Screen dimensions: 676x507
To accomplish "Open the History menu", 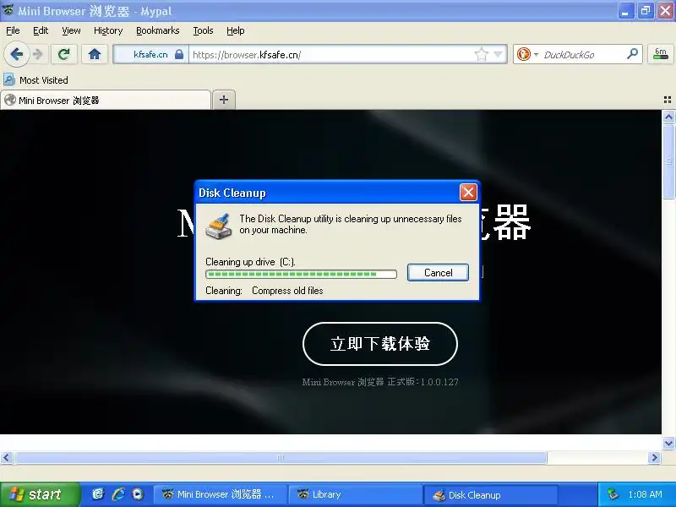I will pyautogui.click(x=108, y=30).
